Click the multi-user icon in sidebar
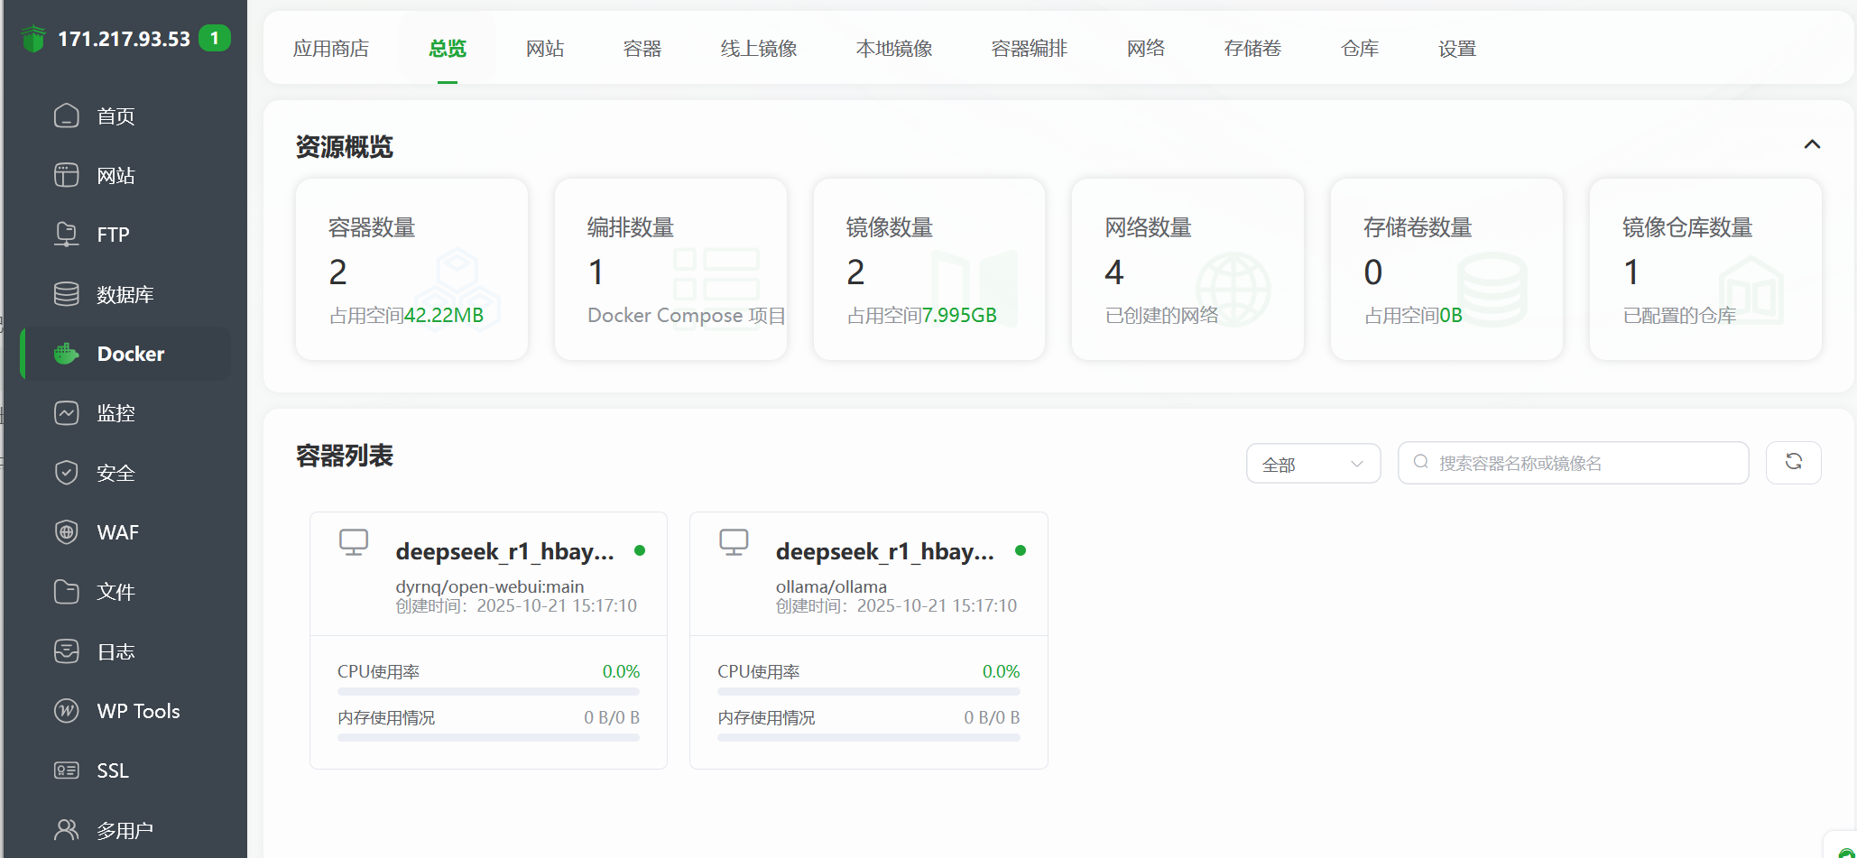 [x=67, y=830]
